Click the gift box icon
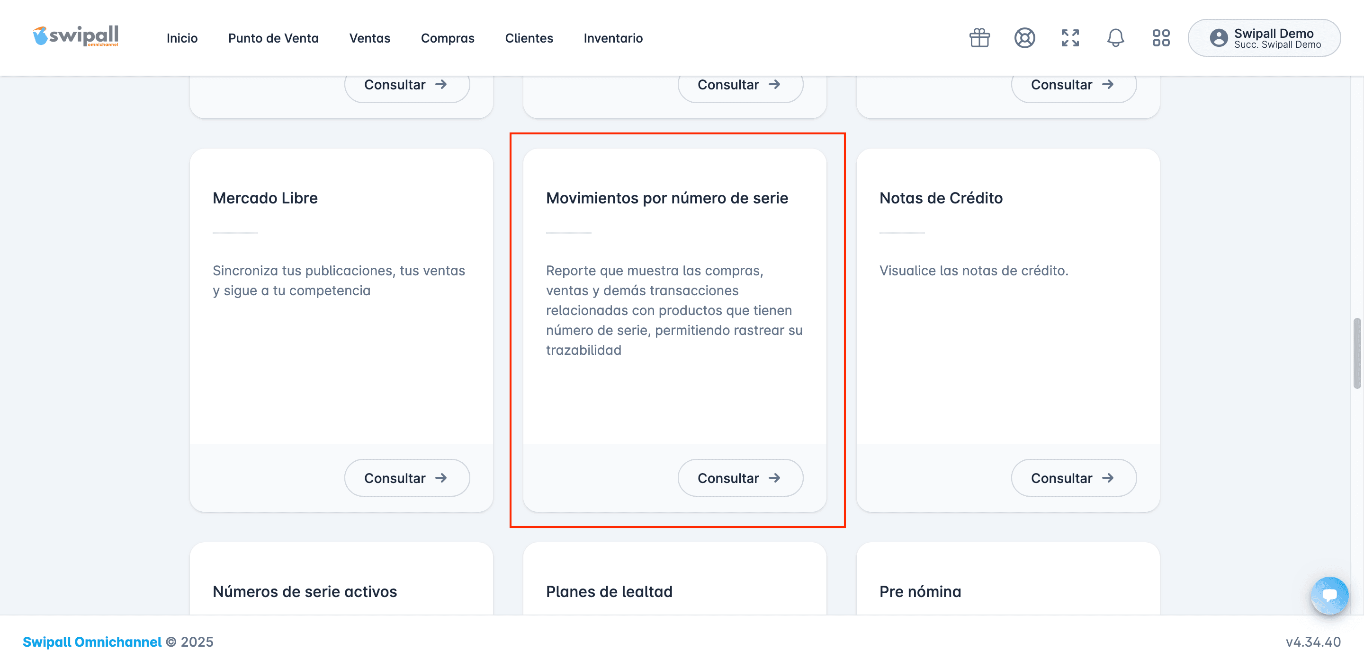Image resolution: width=1364 pixels, height=668 pixels. [979, 38]
